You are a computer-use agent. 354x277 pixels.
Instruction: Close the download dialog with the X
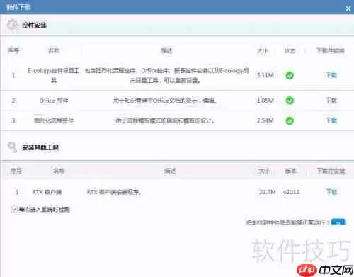(348, 9)
